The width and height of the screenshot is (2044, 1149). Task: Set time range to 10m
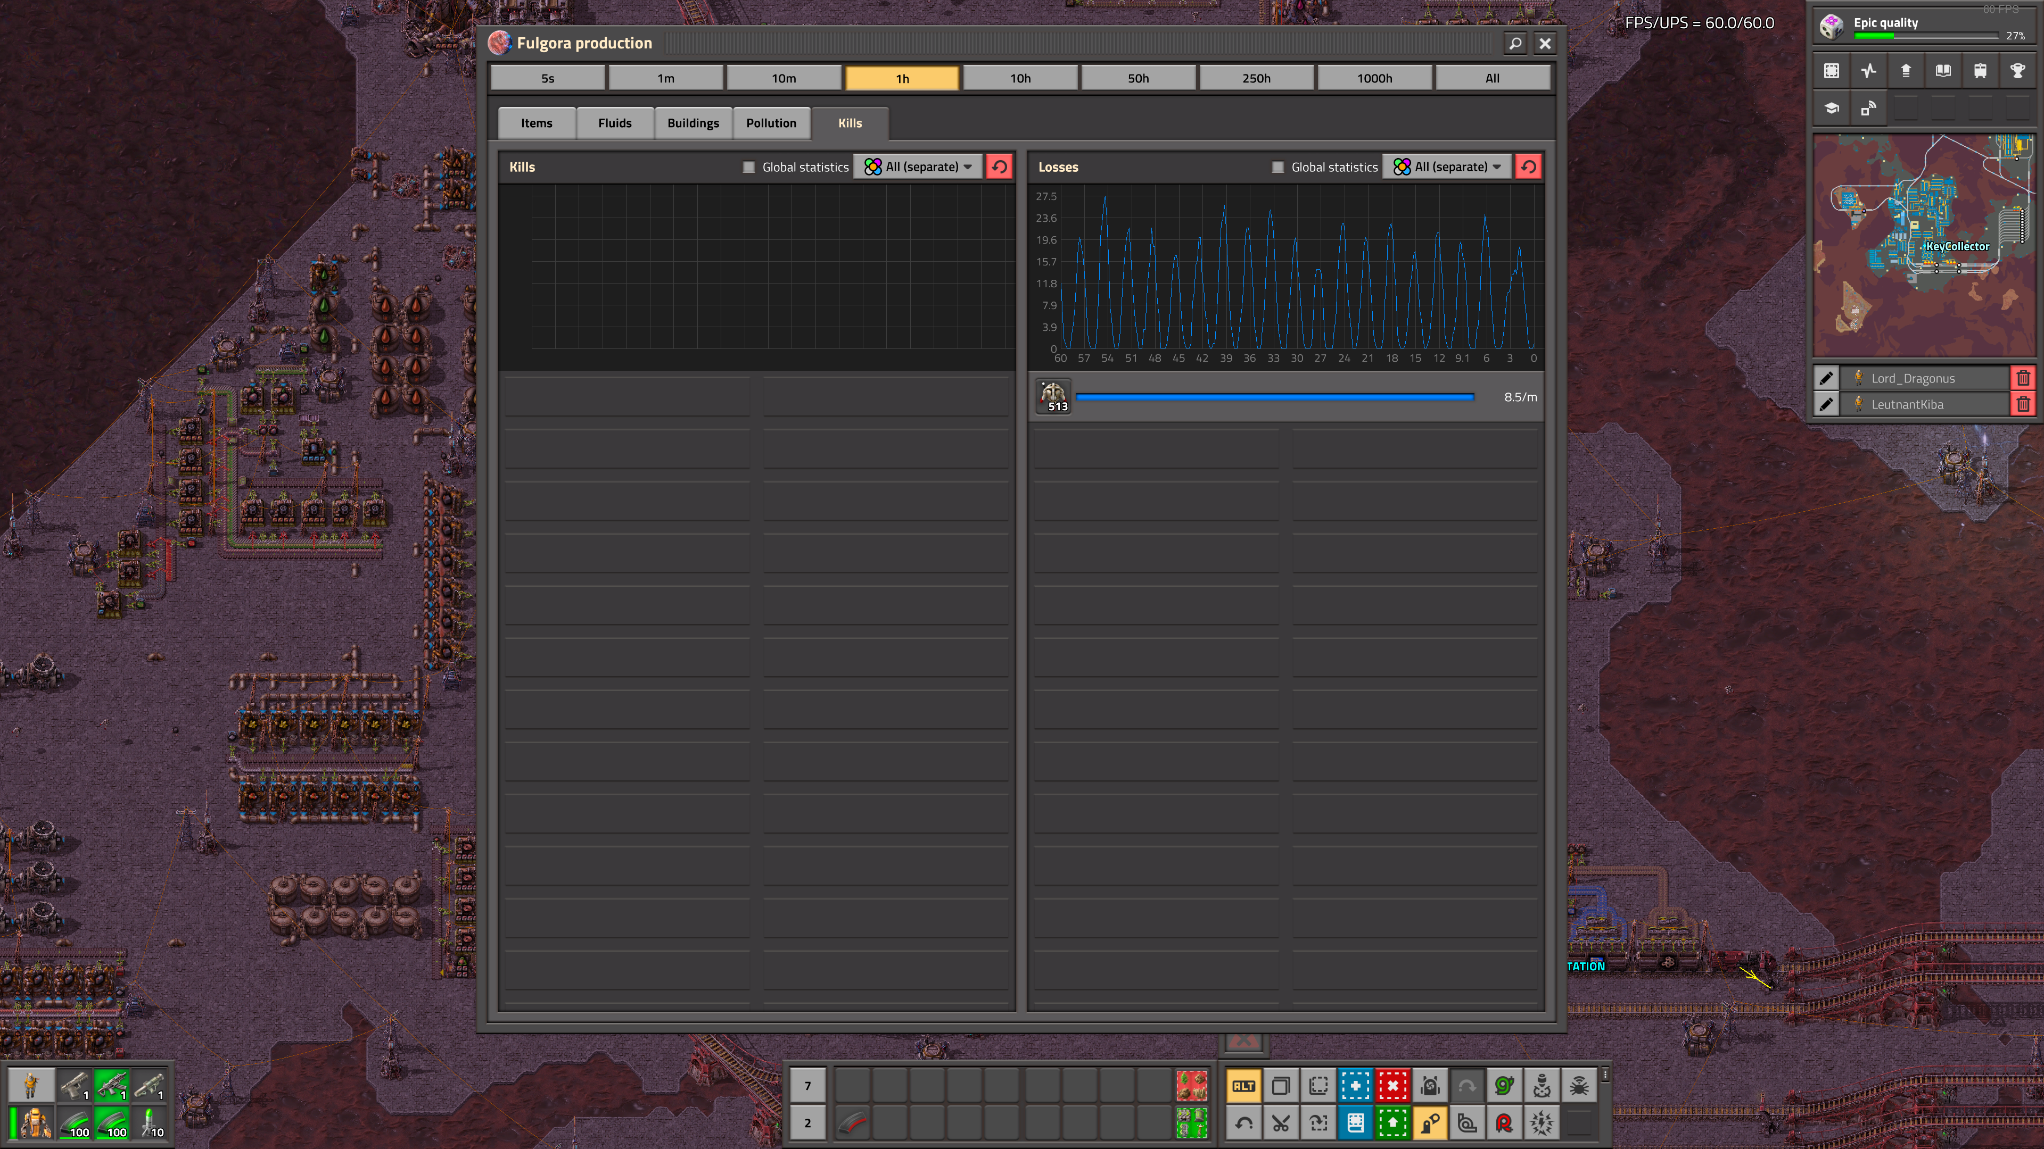(784, 78)
